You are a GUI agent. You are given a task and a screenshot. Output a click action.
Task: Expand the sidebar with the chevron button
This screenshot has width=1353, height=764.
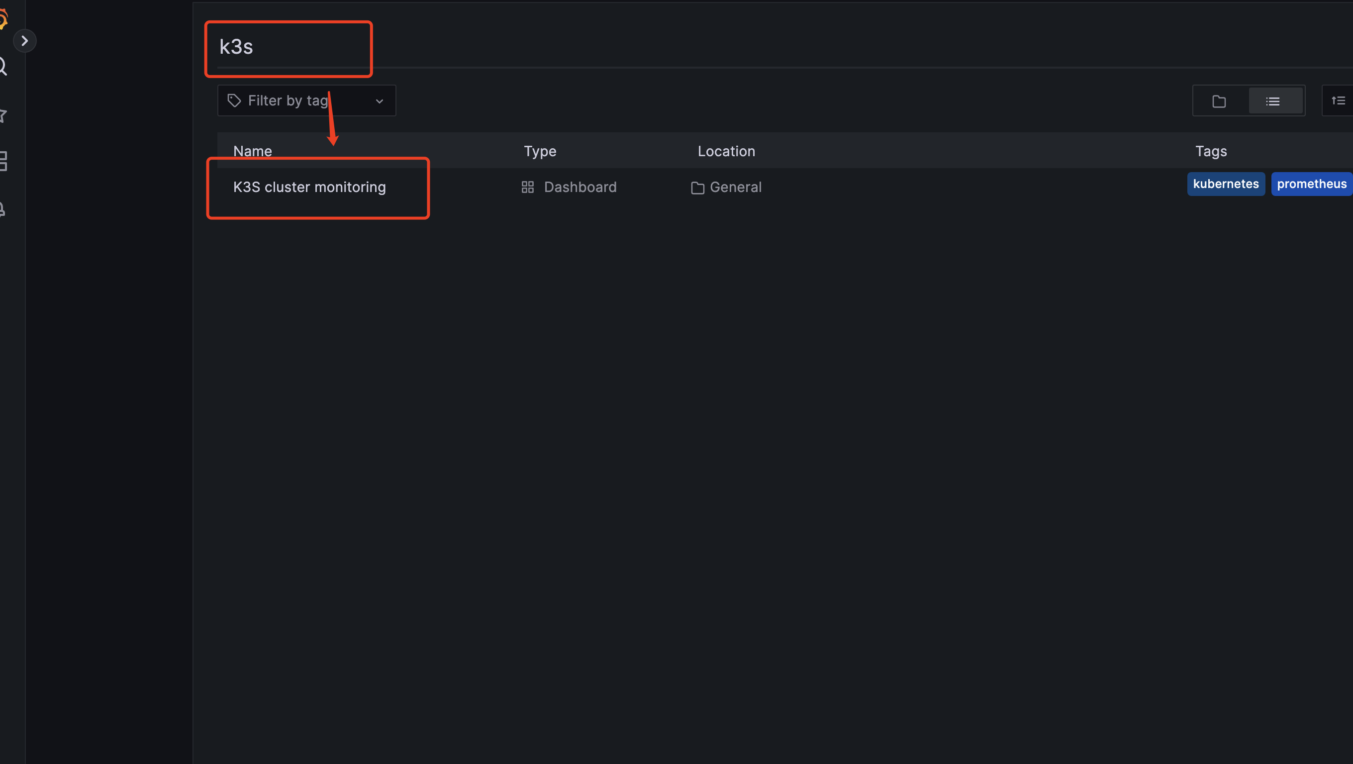click(25, 41)
